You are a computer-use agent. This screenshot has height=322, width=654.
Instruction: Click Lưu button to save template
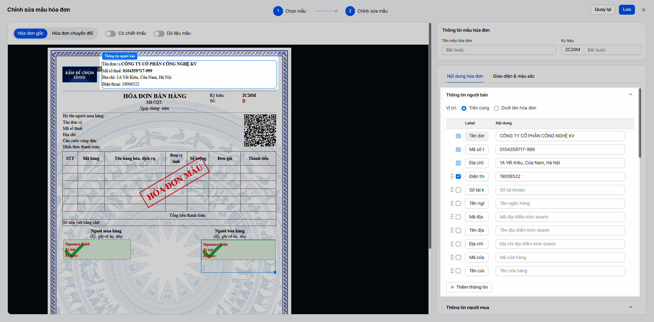[627, 10]
